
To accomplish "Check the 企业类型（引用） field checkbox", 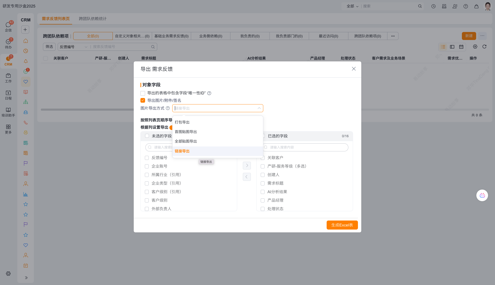I will 147,183.
